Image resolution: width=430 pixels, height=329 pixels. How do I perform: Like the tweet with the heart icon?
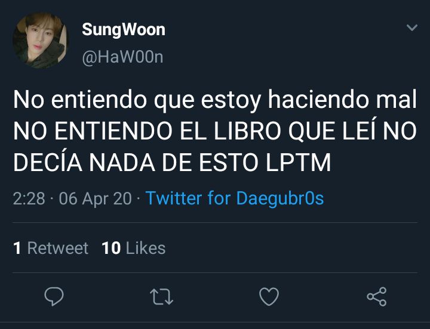point(269,297)
